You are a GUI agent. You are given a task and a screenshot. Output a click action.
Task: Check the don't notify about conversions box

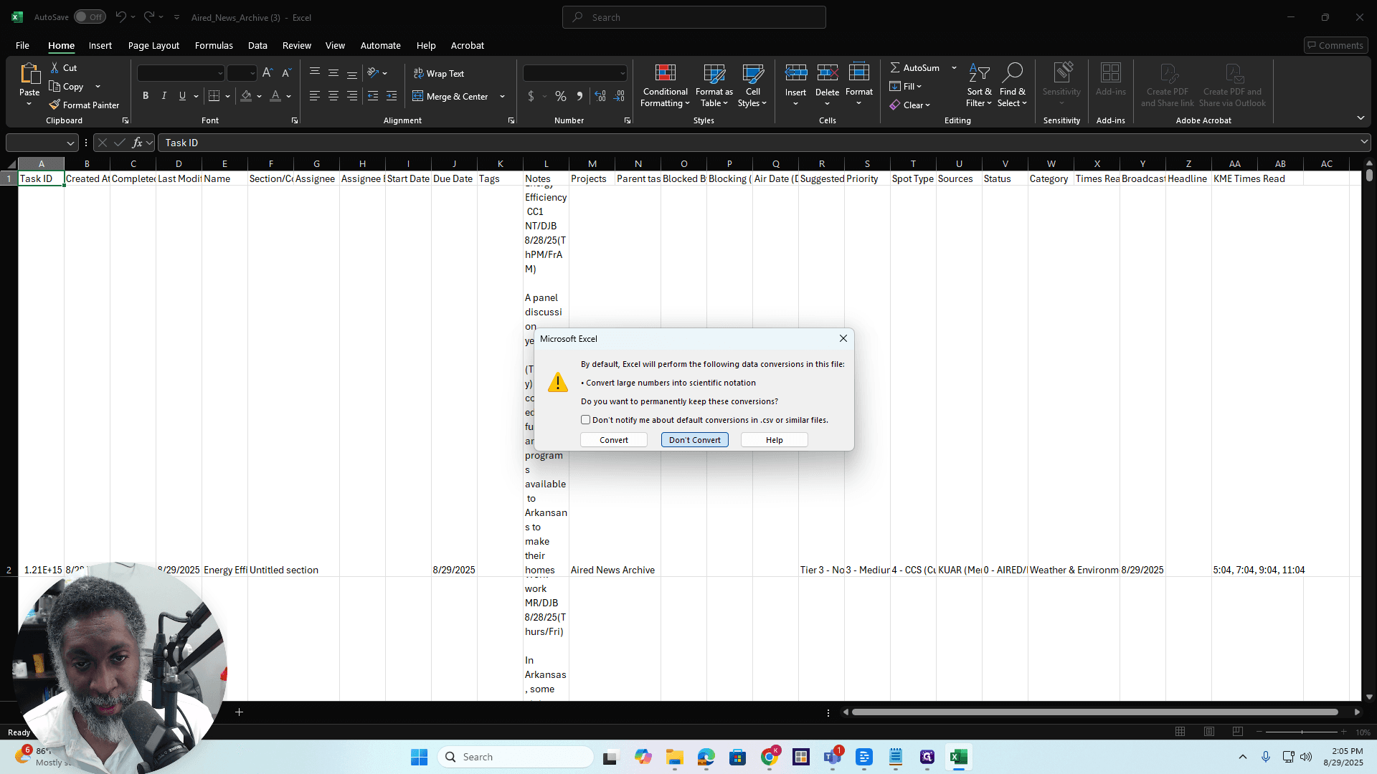point(585,420)
